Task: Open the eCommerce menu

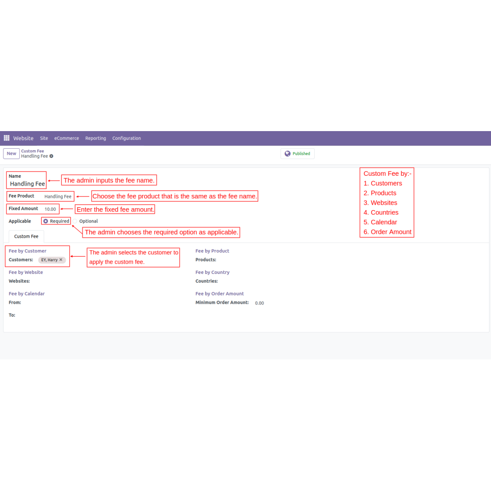Action: (x=66, y=138)
